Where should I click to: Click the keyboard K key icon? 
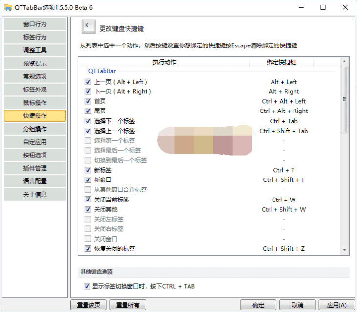(x=88, y=27)
